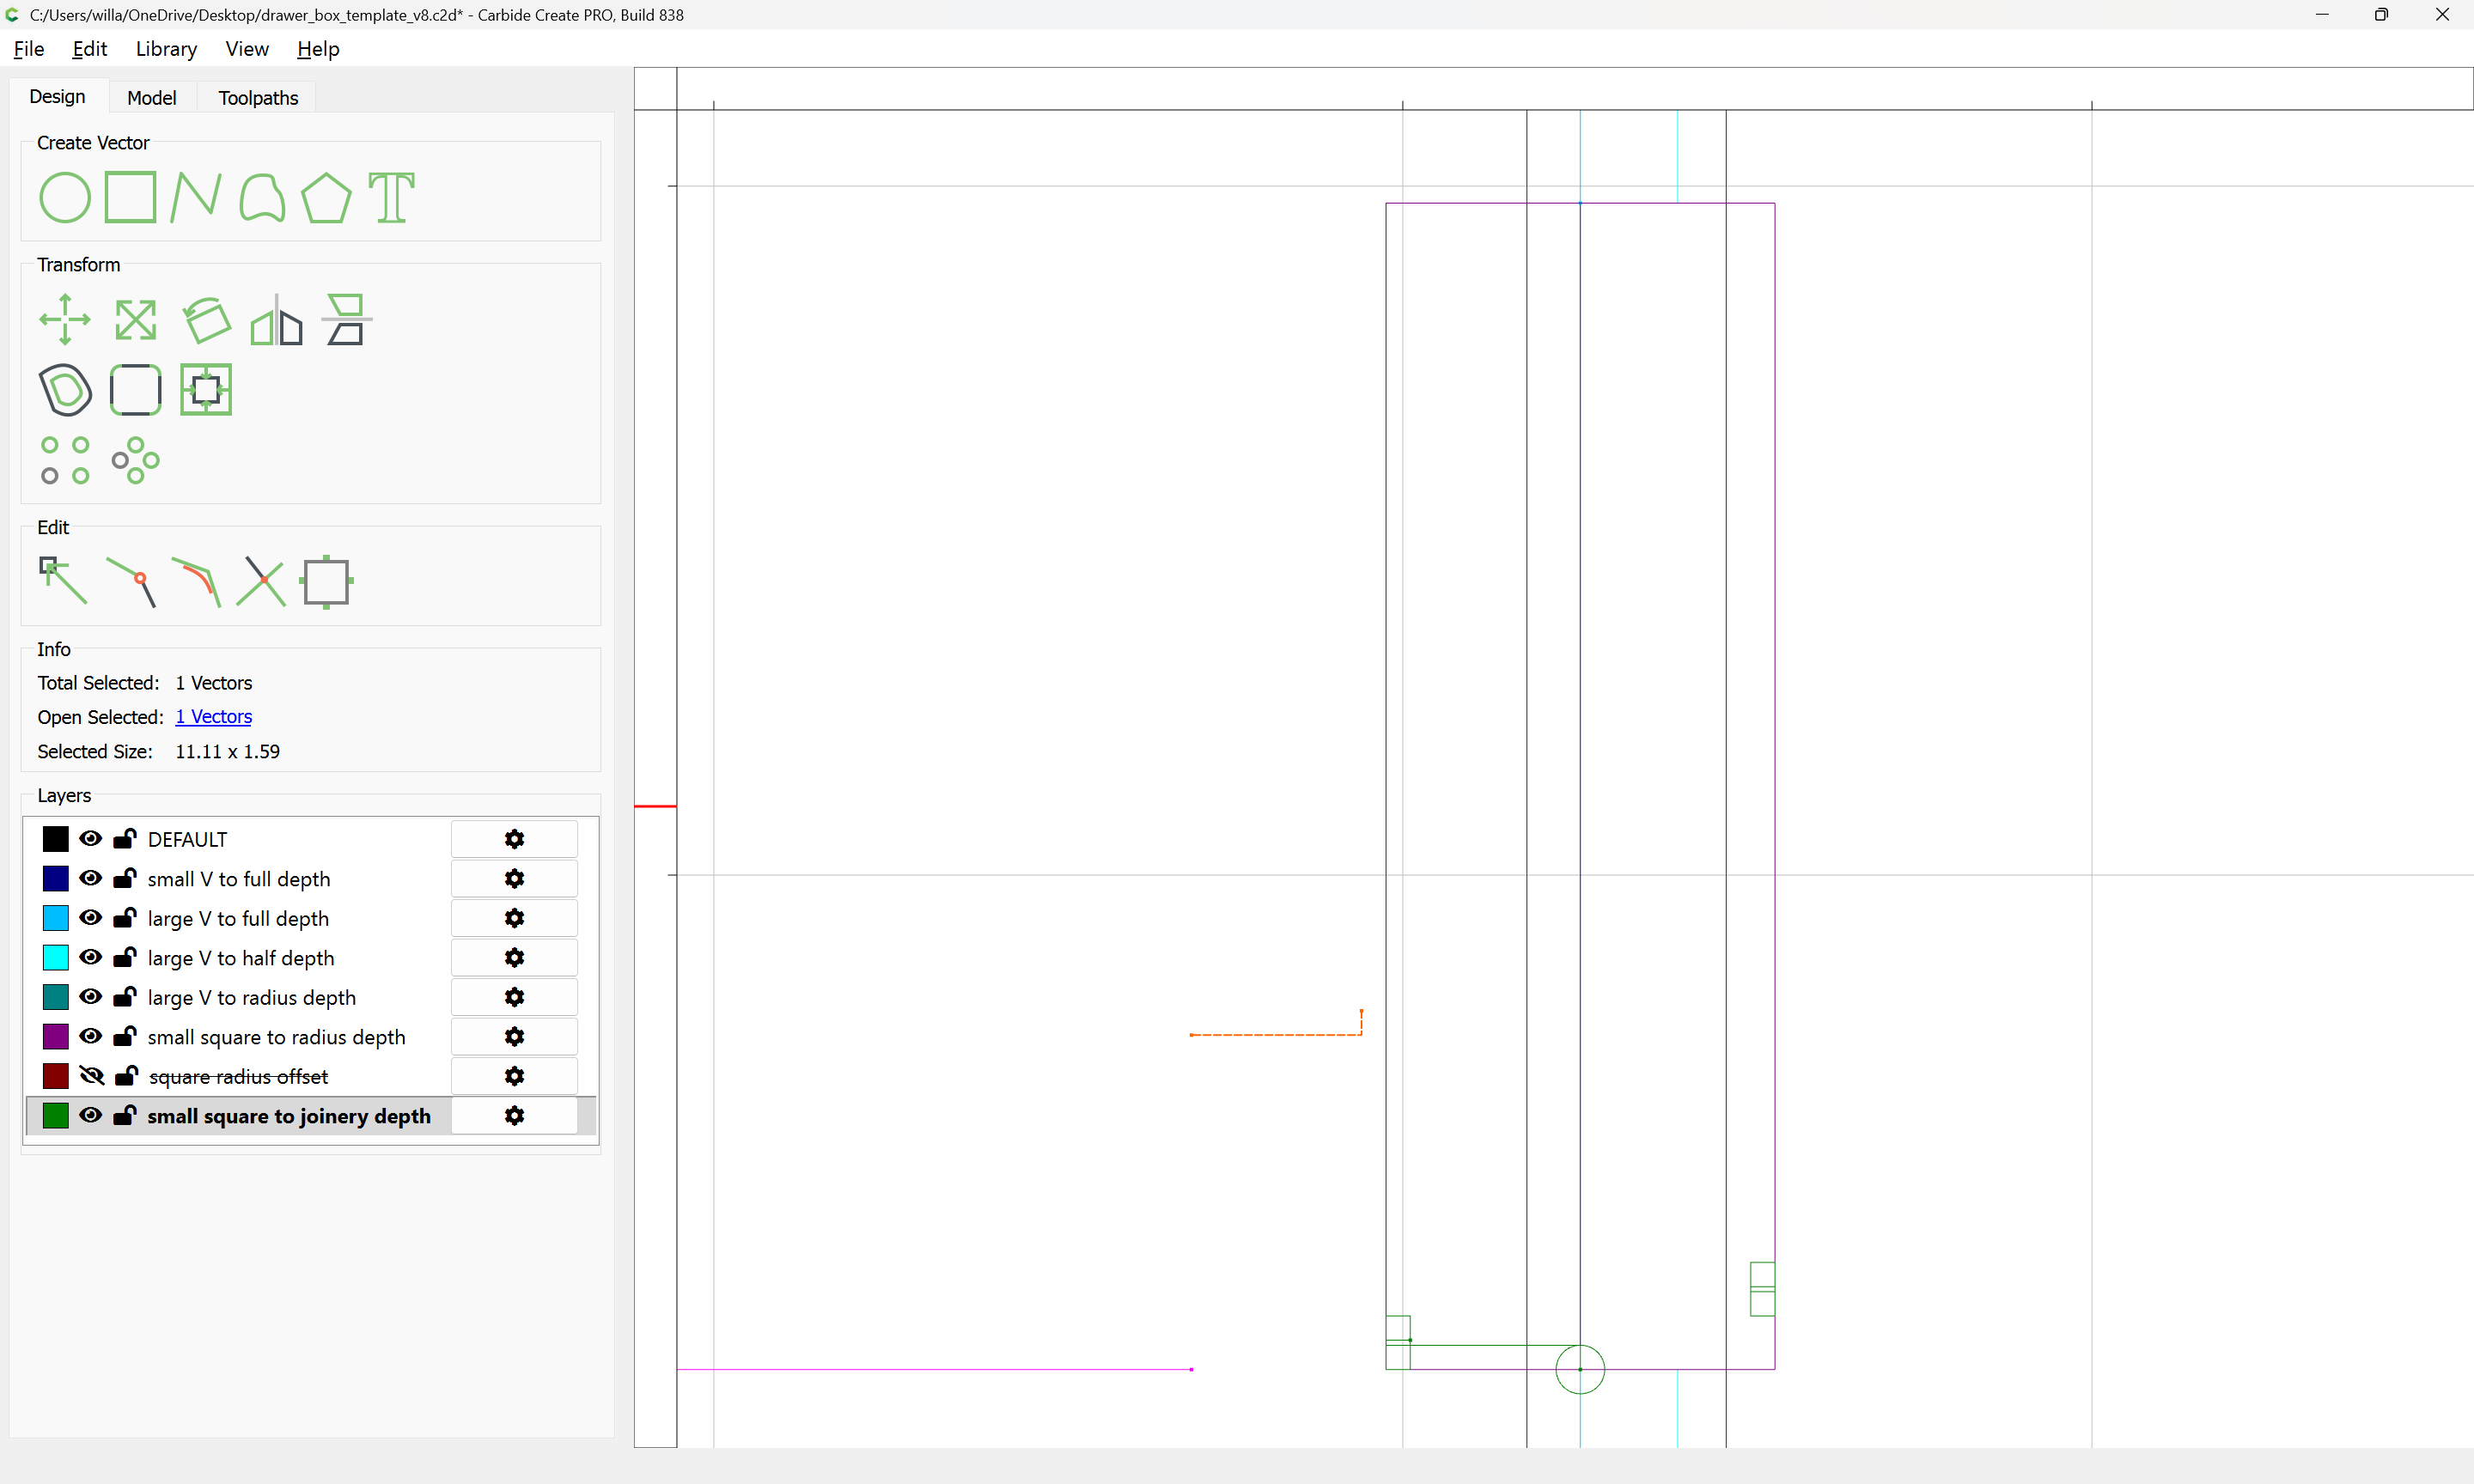This screenshot has width=2474, height=1484.
Task: Click the Move transform tool
Action: [64, 320]
